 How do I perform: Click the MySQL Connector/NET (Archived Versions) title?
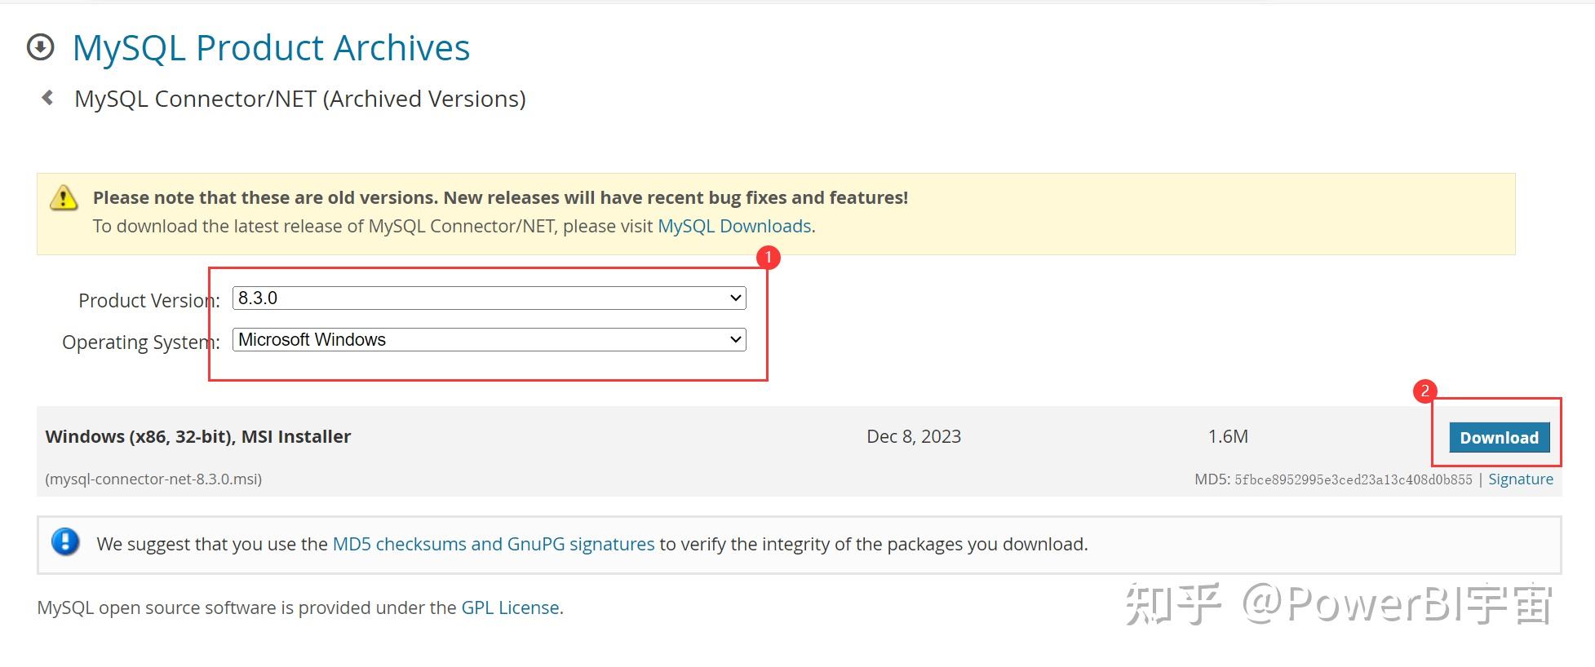tap(300, 99)
